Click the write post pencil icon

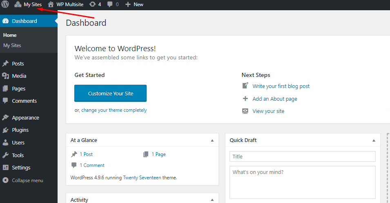[245, 86]
